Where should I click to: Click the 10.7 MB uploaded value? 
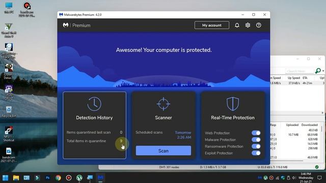click(x=293, y=135)
